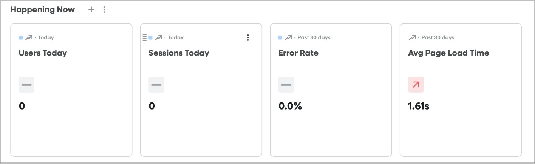Click the flat dash indicator on Error Rate

pos(286,85)
